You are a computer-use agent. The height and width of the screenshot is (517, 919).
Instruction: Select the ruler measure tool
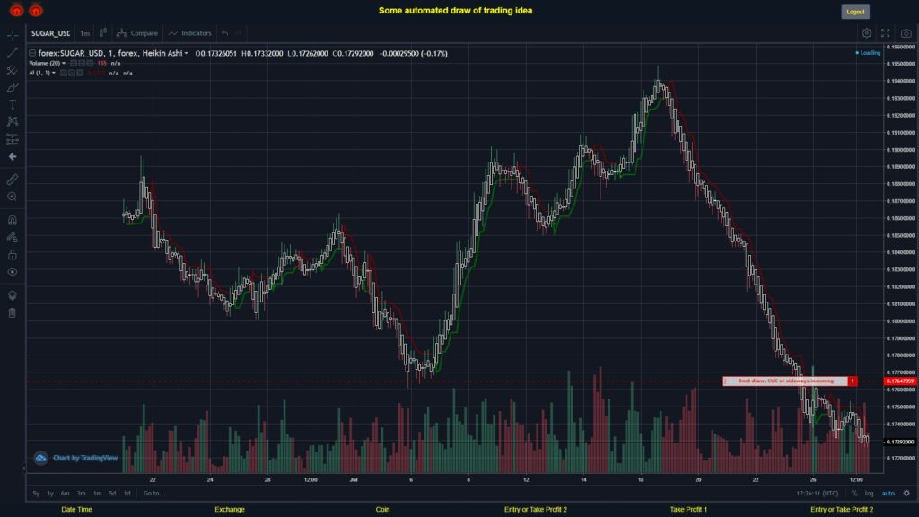13,180
